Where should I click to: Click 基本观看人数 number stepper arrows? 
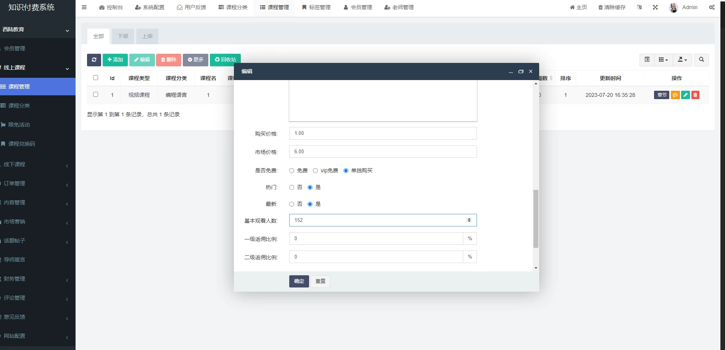[469, 220]
